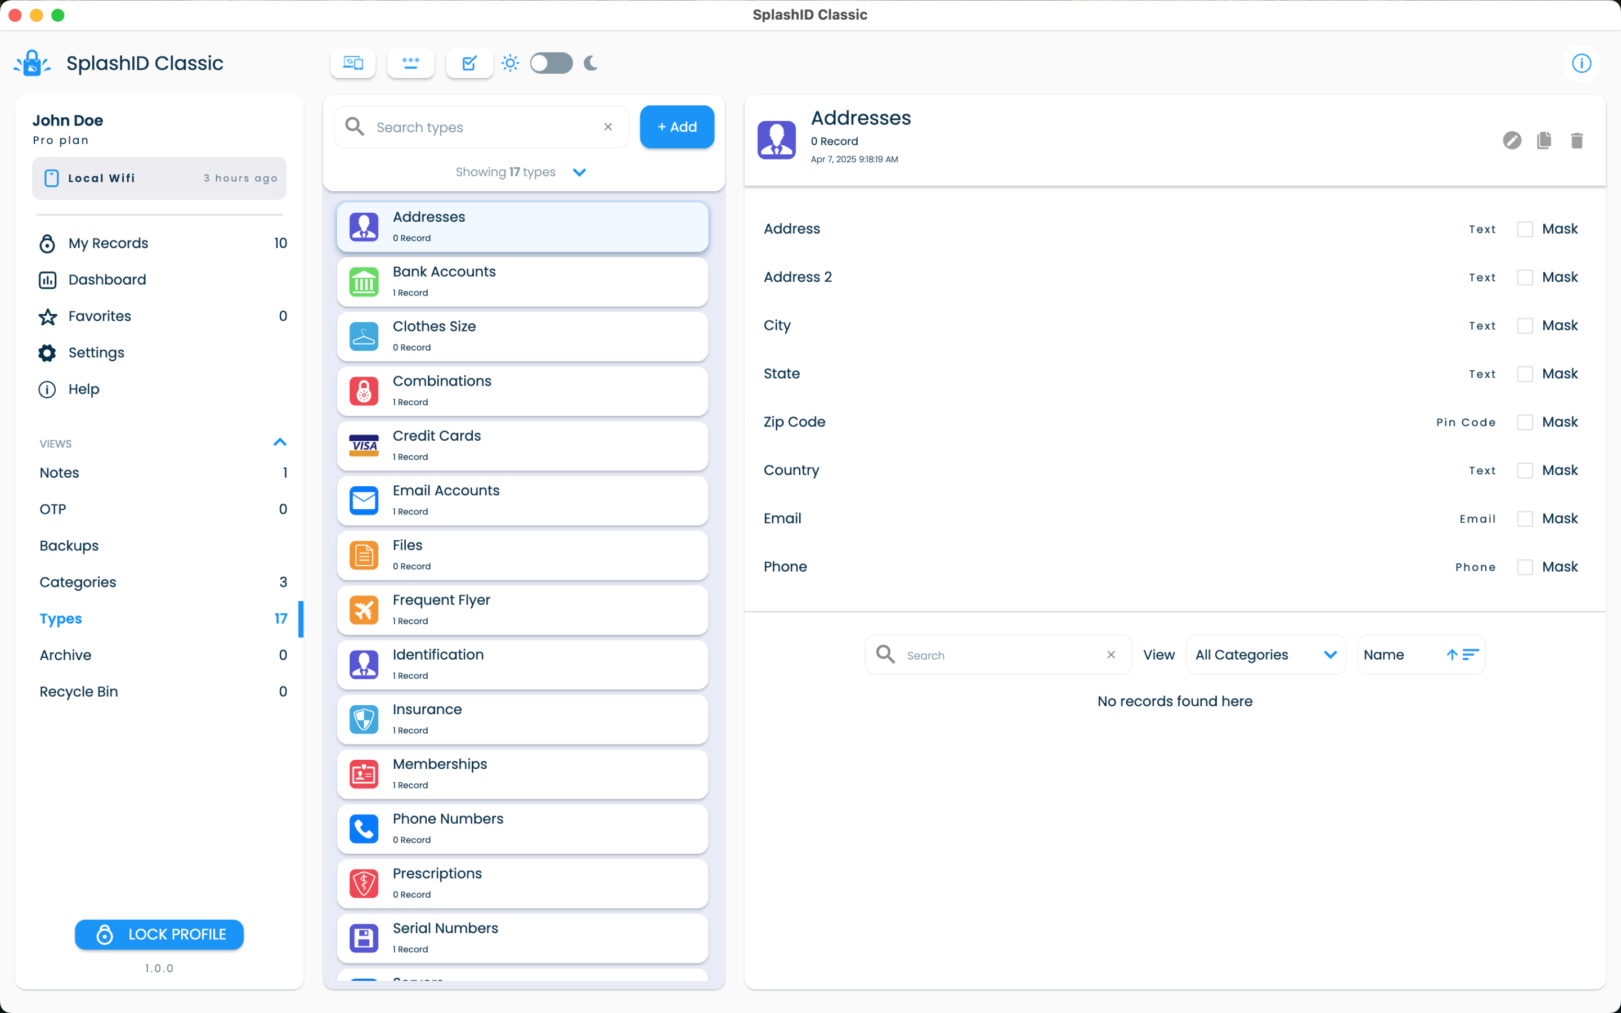The height and width of the screenshot is (1013, 1621).
Task: Click the LOCK PROFILE button
Action: tap(159, 934)
